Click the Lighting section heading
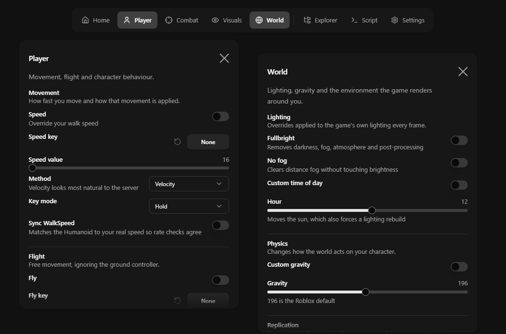The height and width of the screenshot is (334, 506). tap(279, 117)
